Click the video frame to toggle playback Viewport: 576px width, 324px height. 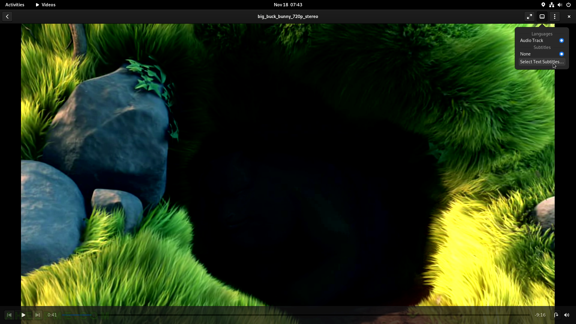[288, 165]
